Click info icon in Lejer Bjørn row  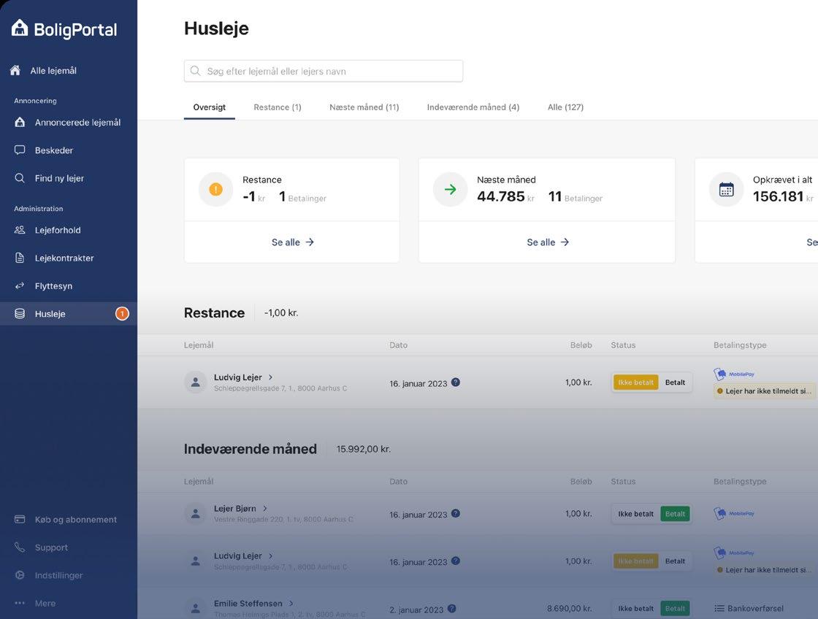pos(456,514)
